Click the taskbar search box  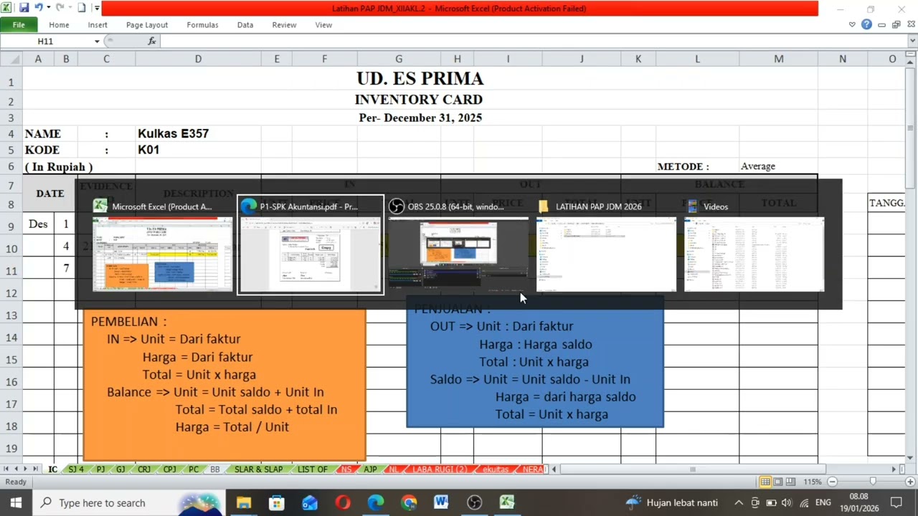point(129,502)
